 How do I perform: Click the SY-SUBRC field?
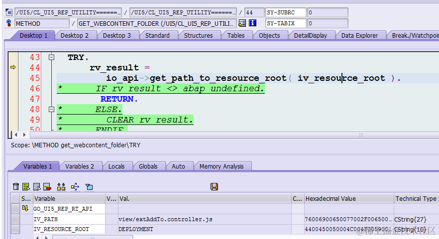click(x=286, y=12)
